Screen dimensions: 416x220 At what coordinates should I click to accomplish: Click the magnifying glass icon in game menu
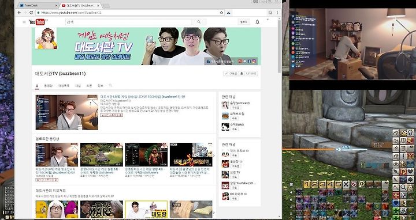403,188
